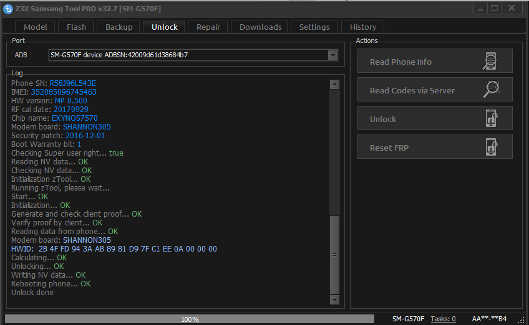Click Reset FRP button

click(x=435, y=147)
